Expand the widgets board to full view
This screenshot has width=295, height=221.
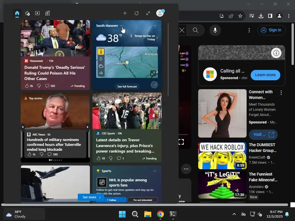(x=148, y=13)
